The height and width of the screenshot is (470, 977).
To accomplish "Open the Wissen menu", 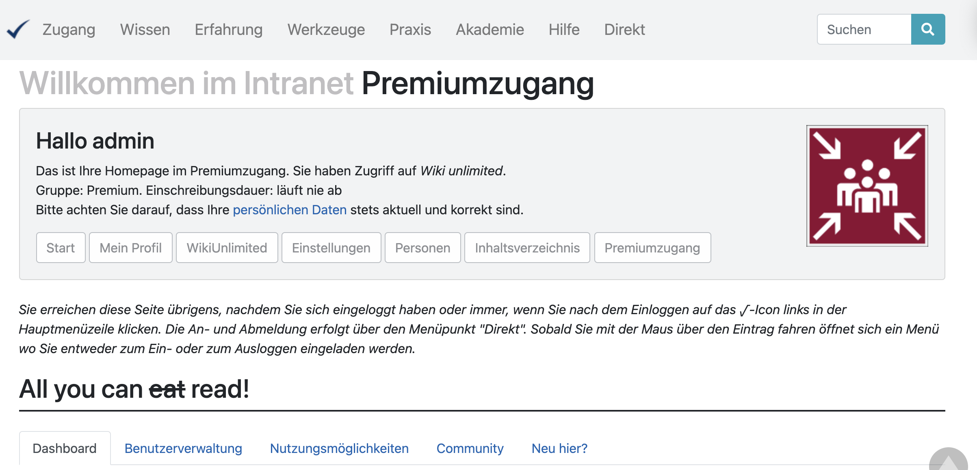I will [x=145, y=29].
